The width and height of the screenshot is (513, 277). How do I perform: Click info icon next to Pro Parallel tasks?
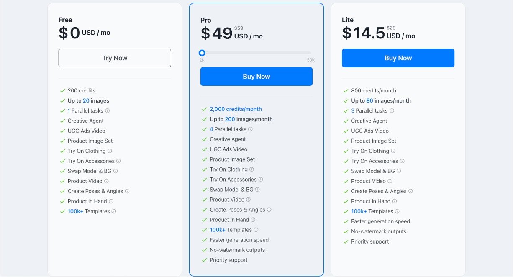pos(250,129)
